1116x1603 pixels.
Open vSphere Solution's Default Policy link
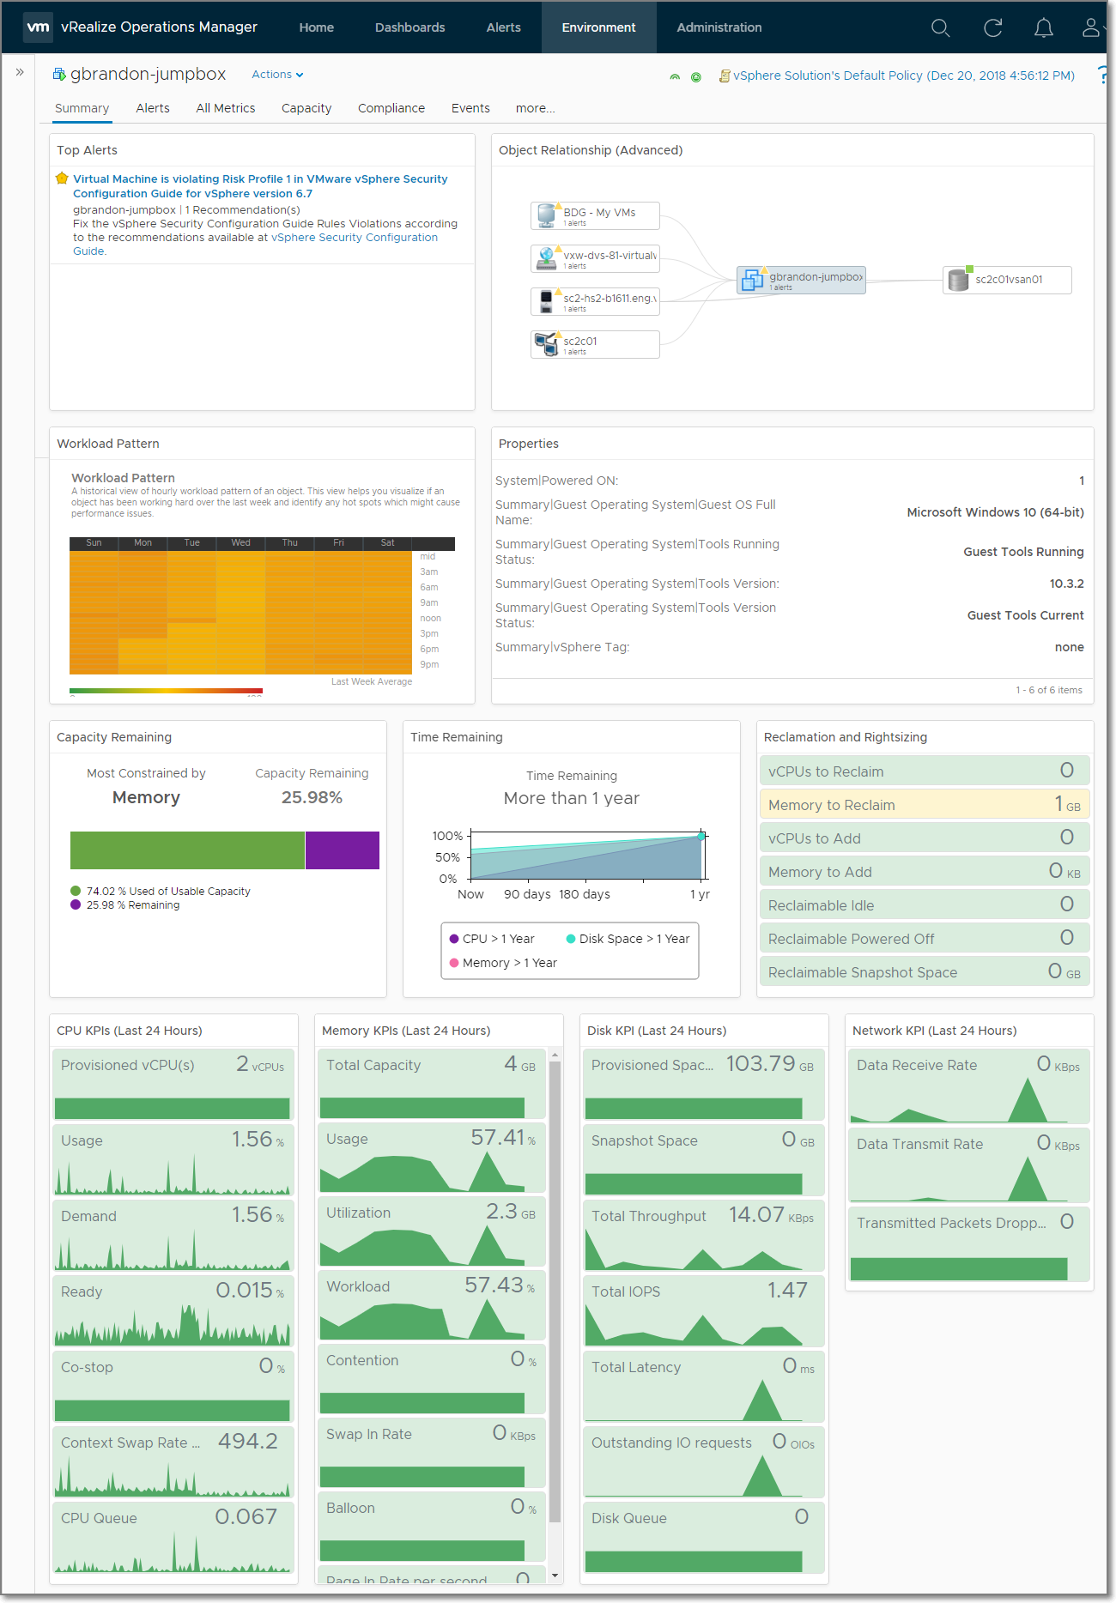point(904,76)
